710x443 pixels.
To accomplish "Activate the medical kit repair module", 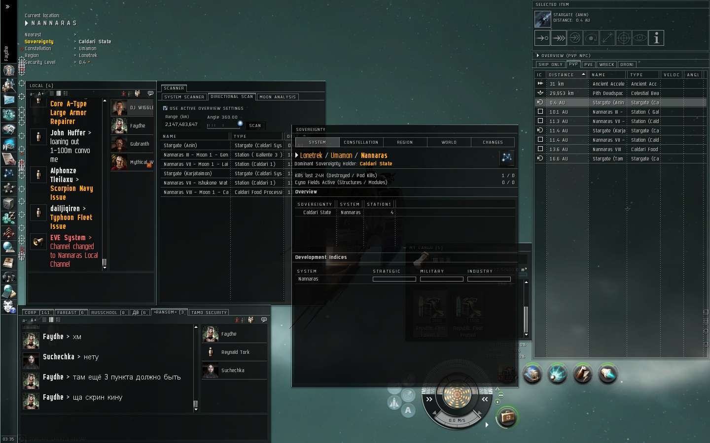I will (x=507, y=417).
